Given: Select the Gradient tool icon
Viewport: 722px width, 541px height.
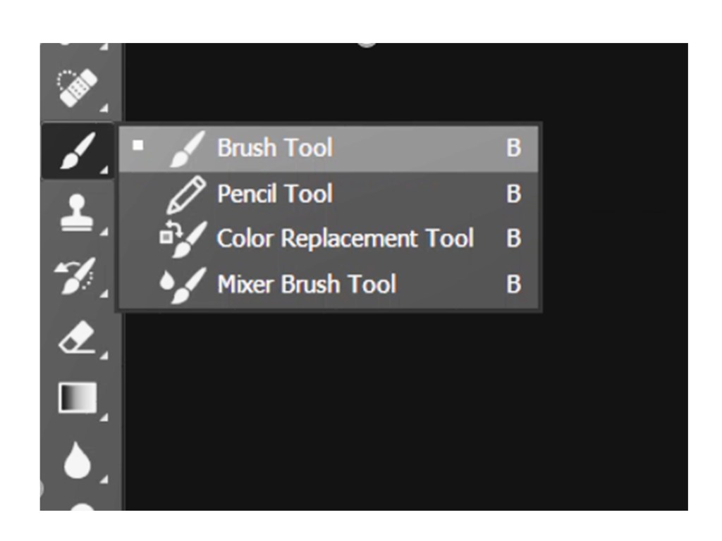Looking at the screenshot, I should pyautogui.click(x=78, y=398).
